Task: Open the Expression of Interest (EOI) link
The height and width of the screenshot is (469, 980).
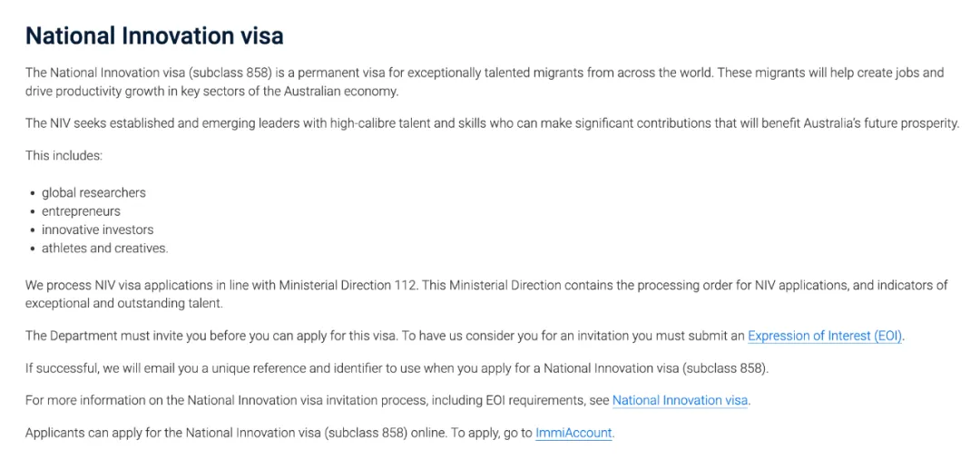Action: [x=825, y=336]
